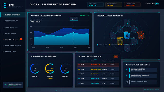The image size is (164, 92).
Task: Select the S-E3 hexagon node
Action: coord(134,42)
